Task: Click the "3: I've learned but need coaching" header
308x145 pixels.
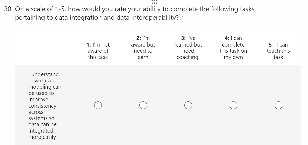Action: point(188,48)
